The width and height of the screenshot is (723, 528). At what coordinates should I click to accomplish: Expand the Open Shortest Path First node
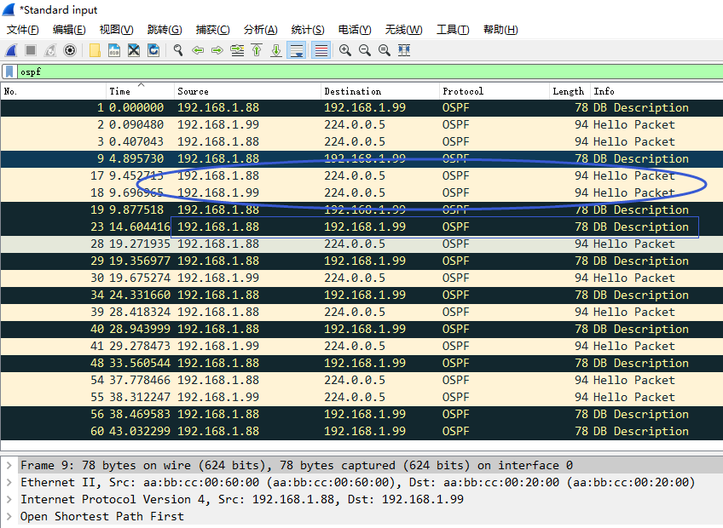click(9, 517)
